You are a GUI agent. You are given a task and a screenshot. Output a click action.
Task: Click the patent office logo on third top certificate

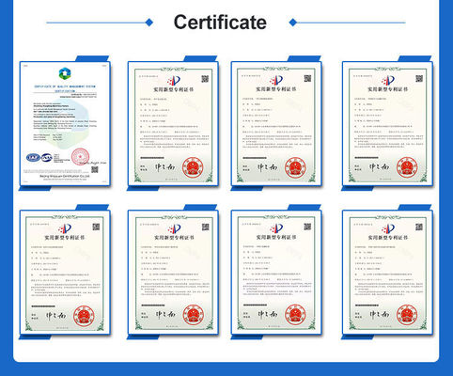[x=276, y=81]
